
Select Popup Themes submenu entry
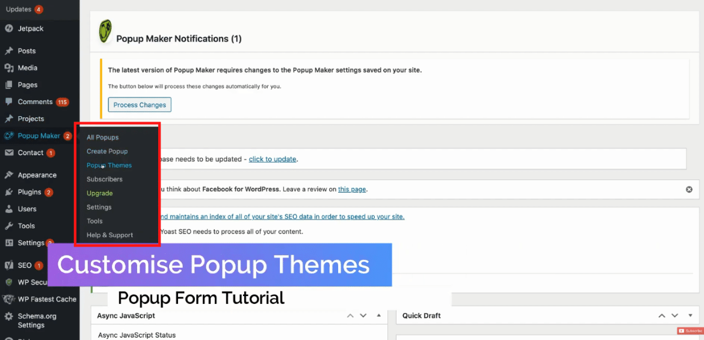click(x=109, y=165)
